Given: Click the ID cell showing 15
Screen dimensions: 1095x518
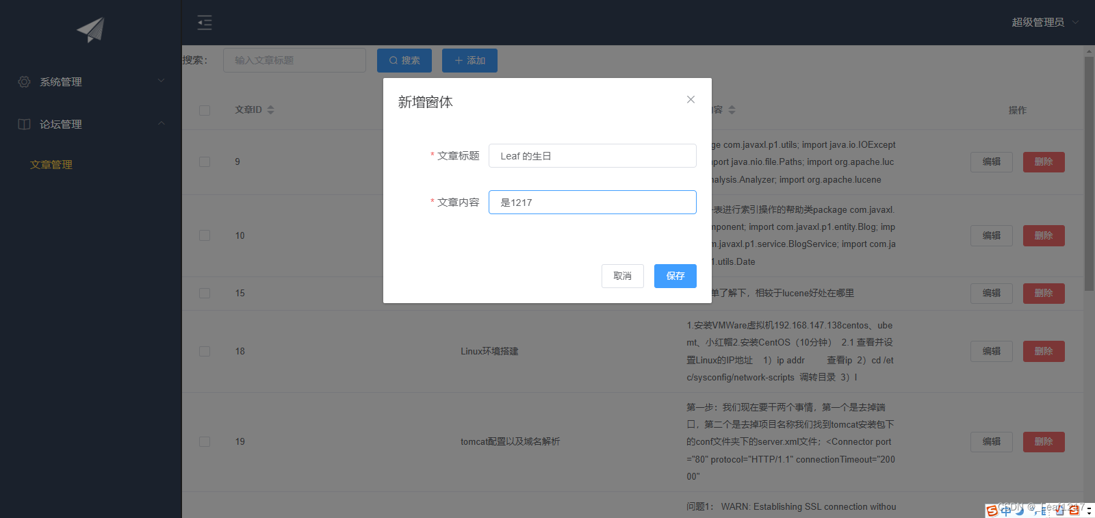Looking at the screenshot, I should point(240,293).
